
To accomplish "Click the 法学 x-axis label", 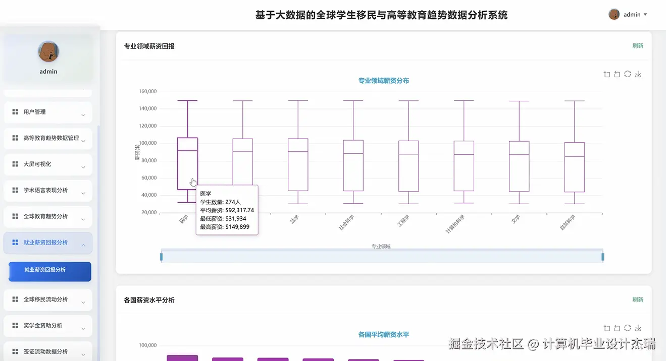I will point(294,219).
